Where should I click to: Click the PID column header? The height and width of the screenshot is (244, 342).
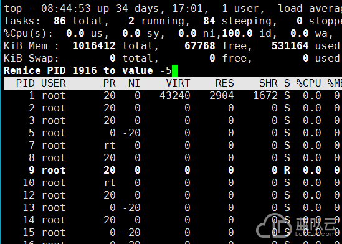26,83
